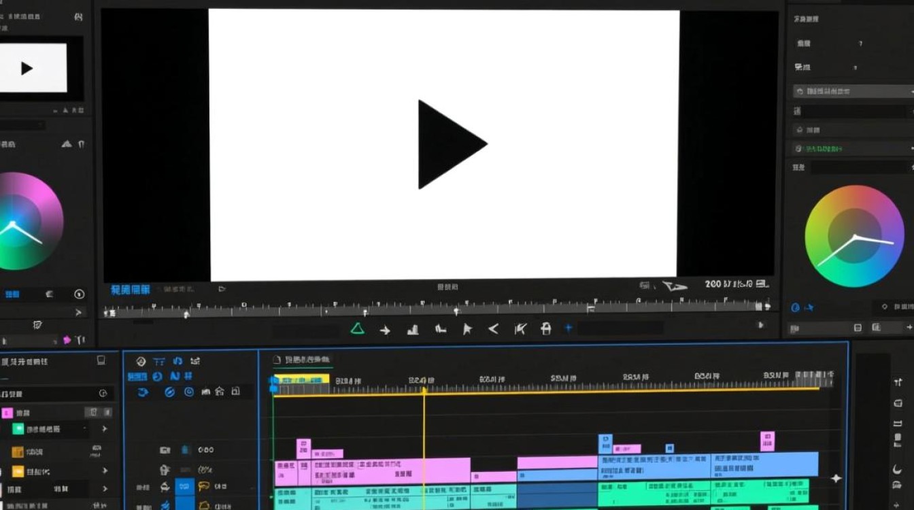Click the yellow playhead on timeline ruler
The width and height of the screenshot is (914, 510).
(x=424, y=390)
